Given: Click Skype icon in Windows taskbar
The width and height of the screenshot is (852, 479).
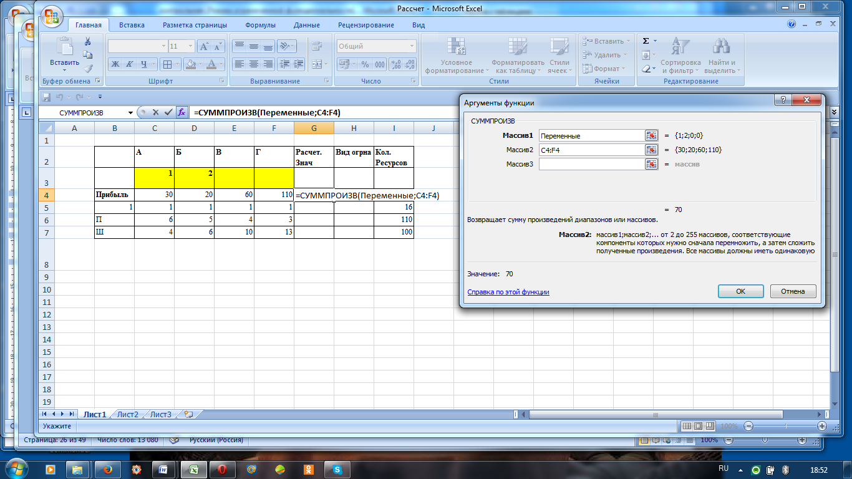Looking at the screenshot, I should pos(337,469).
